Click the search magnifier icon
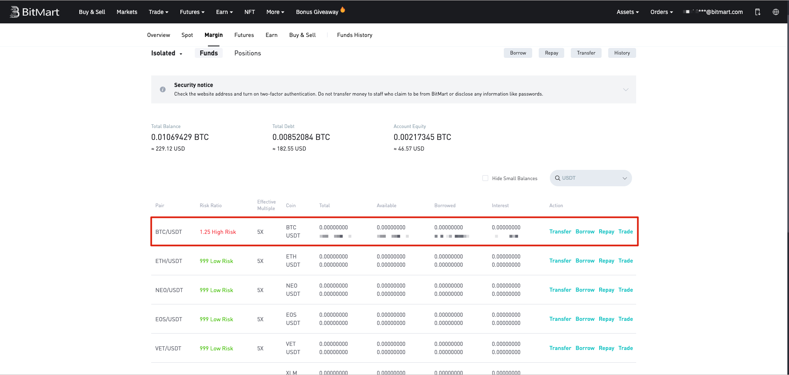 558,178
